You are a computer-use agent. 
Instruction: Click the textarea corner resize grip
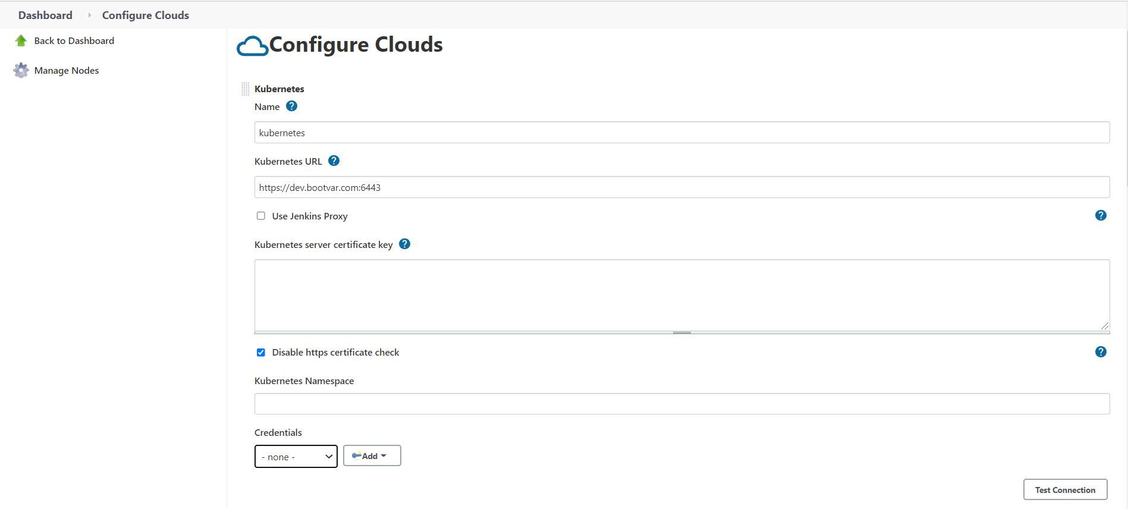click(x=1104, y=325)
